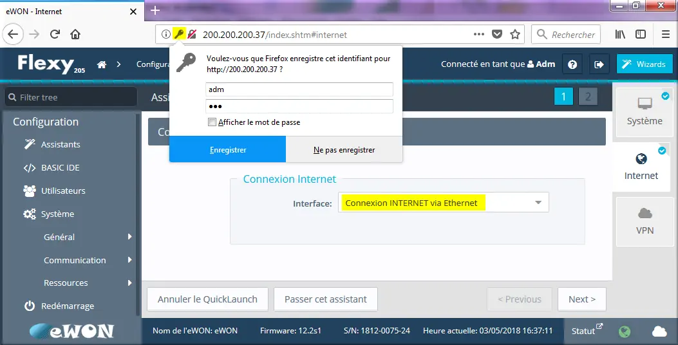Open BASIC IDE in the sidebar

point(60,168)
